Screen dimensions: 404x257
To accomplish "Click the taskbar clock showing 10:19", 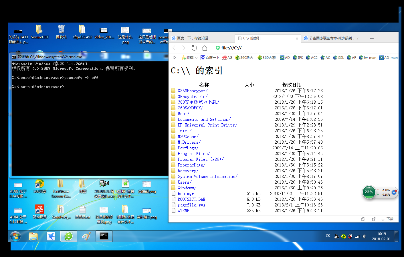I will point(381,236).
